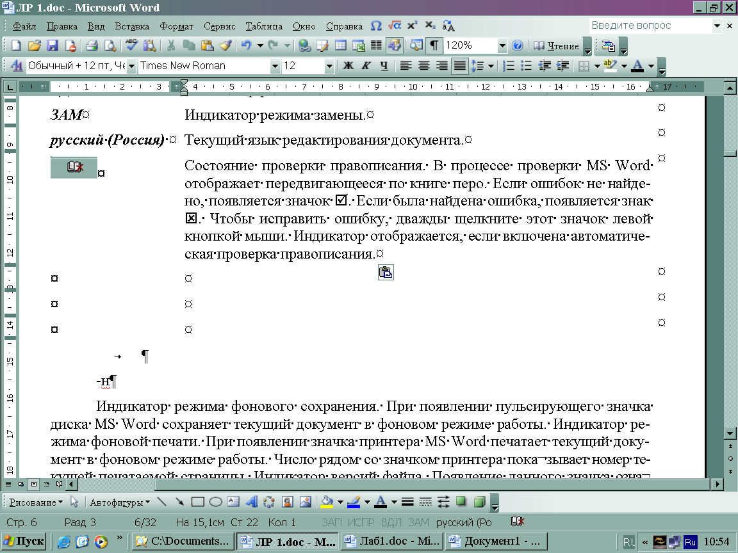The width and height of the screenshot is (738, 553).
Task: Align the text to the left
Action: pos(406,66)
